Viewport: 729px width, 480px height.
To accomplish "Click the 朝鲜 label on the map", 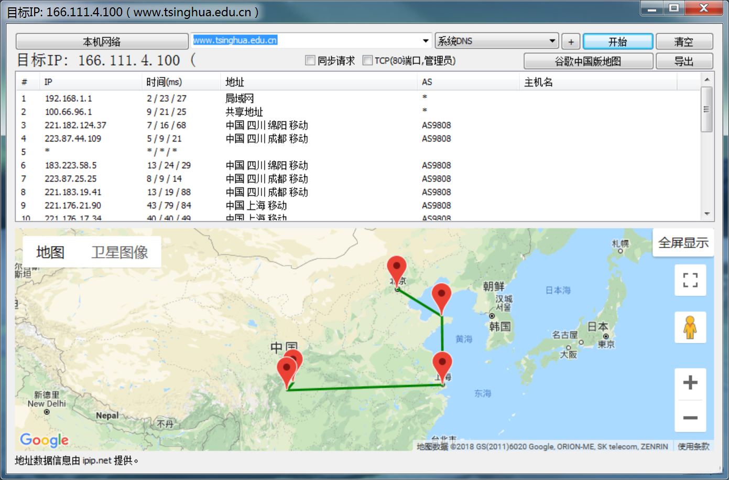I will click(494, 286).
